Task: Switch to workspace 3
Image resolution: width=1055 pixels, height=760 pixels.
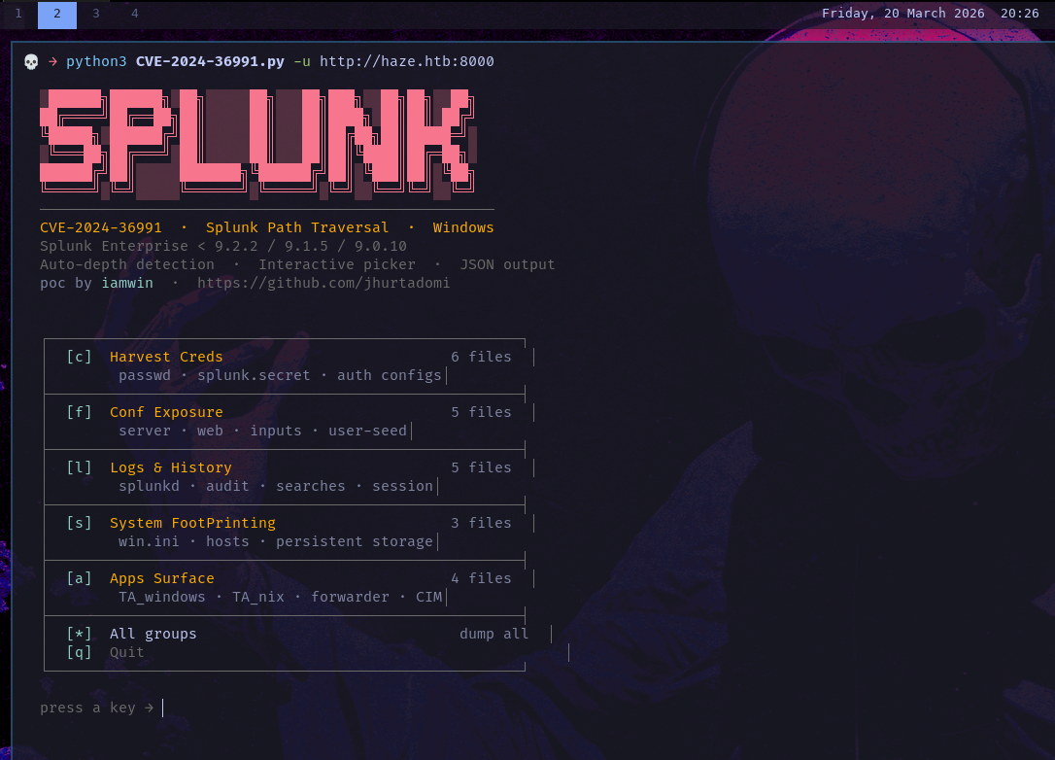Action: 96,14
